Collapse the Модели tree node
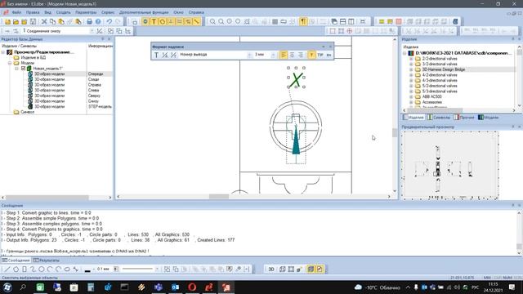 [10, 63]
